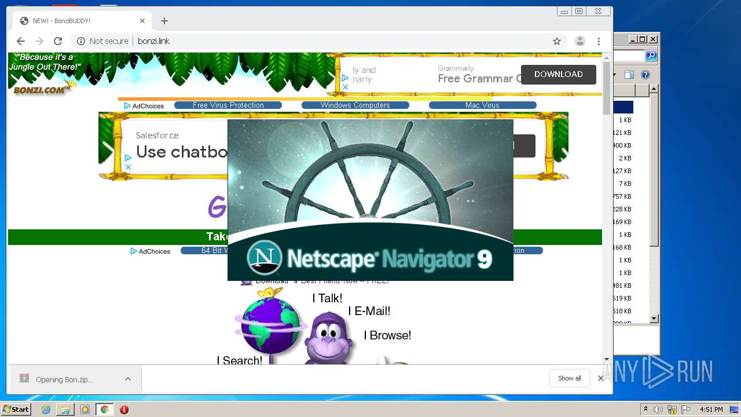741x417 pixels.
Task: Click the search field in the background window
Action: (629, 56)
